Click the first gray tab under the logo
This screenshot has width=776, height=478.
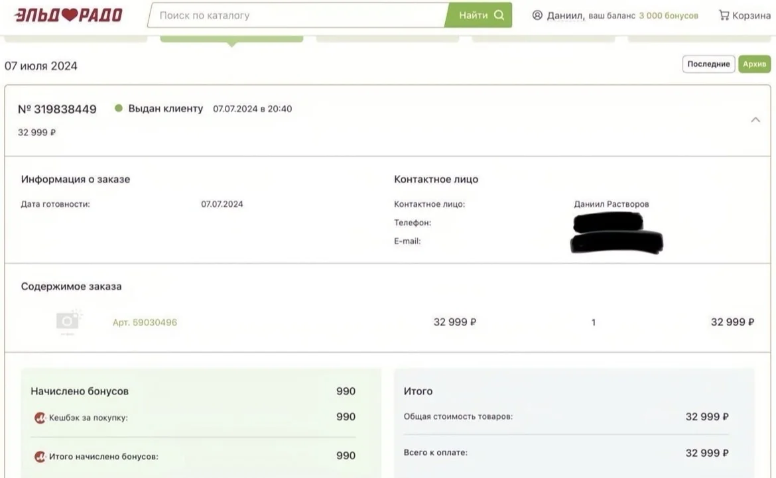click(x=76, y=39)
